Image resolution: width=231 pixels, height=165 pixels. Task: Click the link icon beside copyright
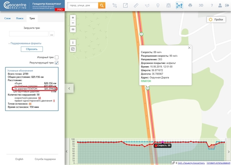pyautogui.click(x=173, y=163)
